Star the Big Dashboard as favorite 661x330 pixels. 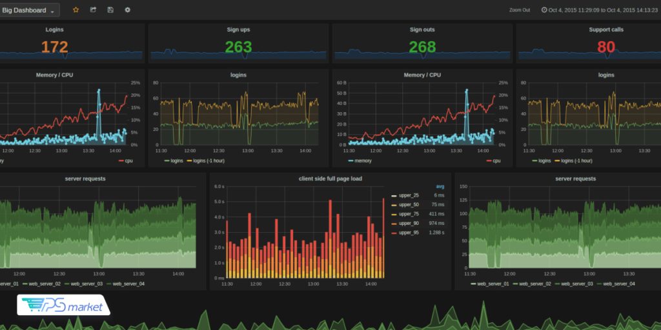(x=76, y=10)
